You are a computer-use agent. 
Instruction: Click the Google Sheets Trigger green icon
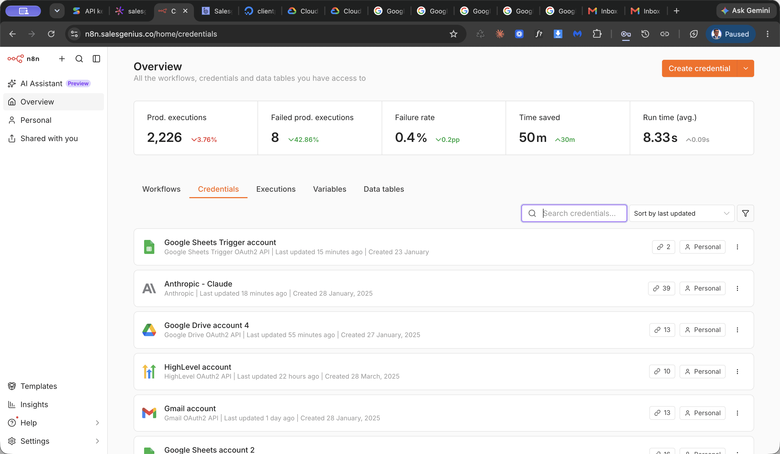point(149,247)
